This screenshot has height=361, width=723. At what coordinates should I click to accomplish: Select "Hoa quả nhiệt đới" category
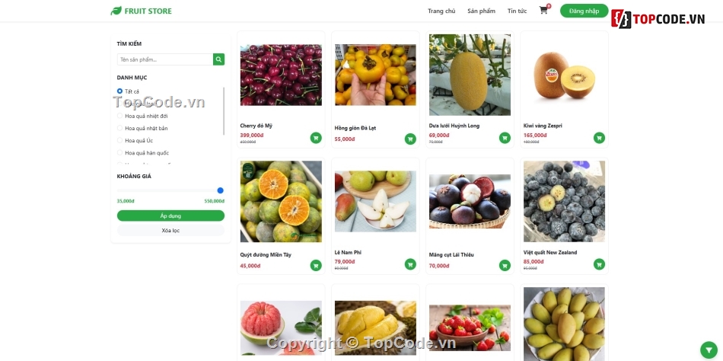pos(119,116)
